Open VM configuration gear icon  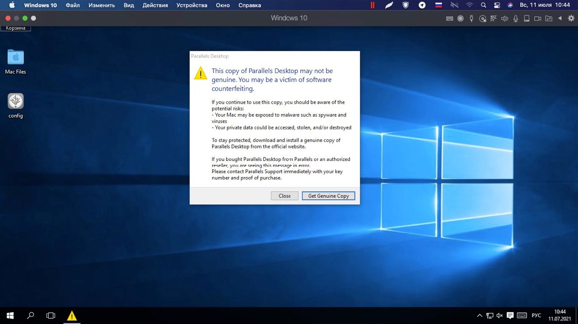pyautogui.click(x=571, y=18)
